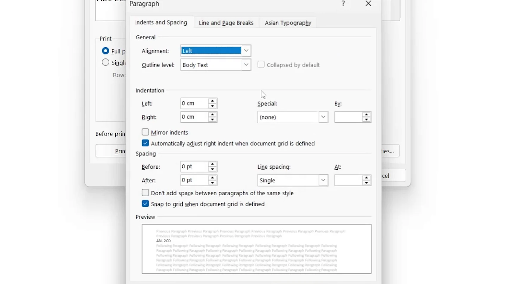Decrease Right indentation with down arrow
Viewport: 506px width, 284px height.
coord(212,120)
